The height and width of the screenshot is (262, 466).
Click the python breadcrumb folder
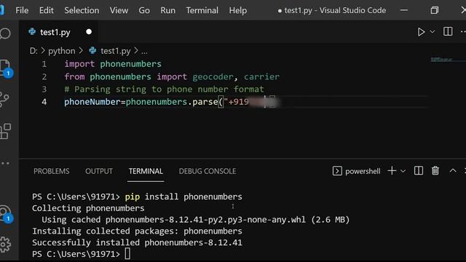click(x=62, y=51)
